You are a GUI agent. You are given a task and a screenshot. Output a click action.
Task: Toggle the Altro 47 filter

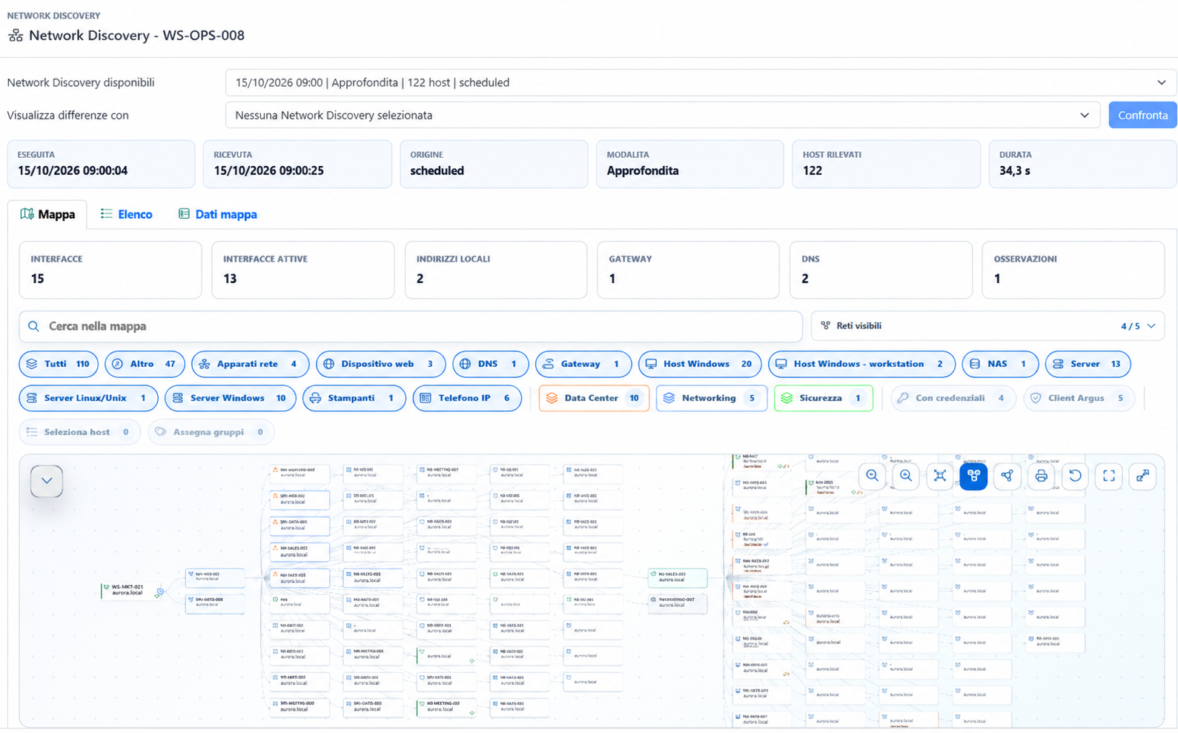click(x=145, y=364)
